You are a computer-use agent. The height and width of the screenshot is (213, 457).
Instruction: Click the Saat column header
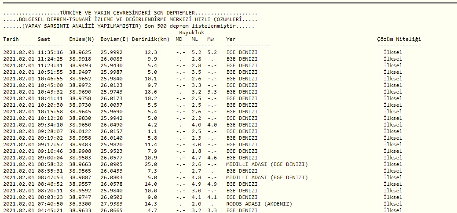click(x=44, y=39)
